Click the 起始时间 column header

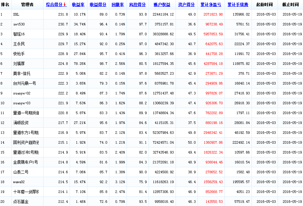coord(264,5)
